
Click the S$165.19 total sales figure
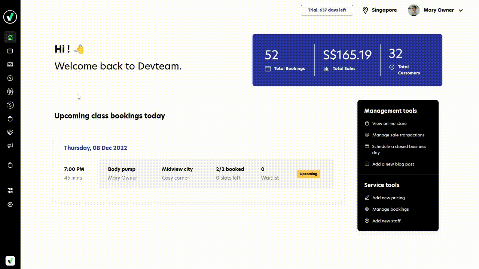[347, 55]
